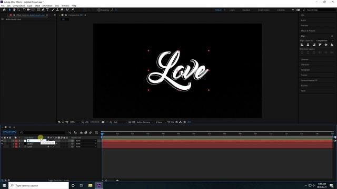The image size is (337, 189).
Task: Open magnification ratio dropdown
Action: coord(75,122)
